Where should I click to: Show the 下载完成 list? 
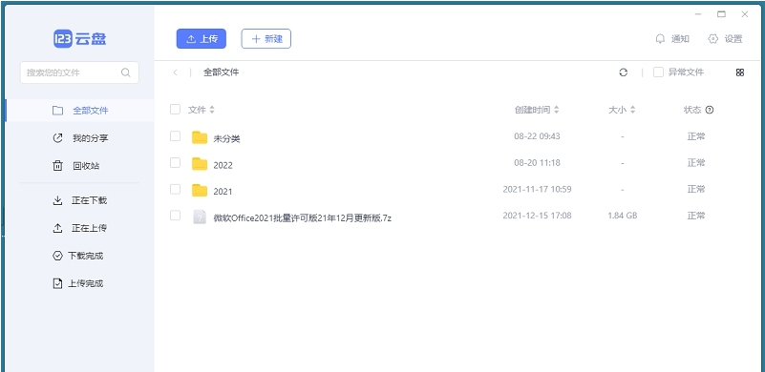79,256
